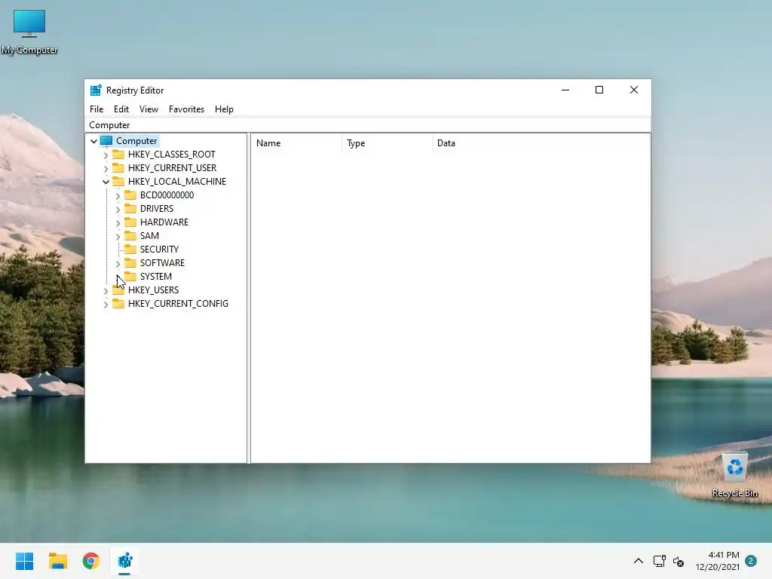
Task: Expand the HKEY_CURRENT_USER chevron
Action: pos(106,168)
